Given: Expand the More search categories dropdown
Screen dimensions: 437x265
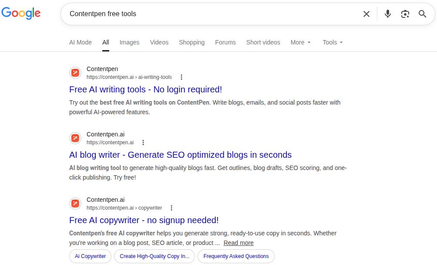Looking at the screenshot, I should pyautogui.click(x=300, y=42).
